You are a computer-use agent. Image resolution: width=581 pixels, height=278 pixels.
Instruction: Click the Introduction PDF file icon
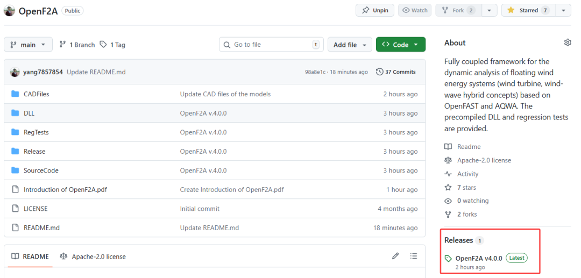[15, 189]
